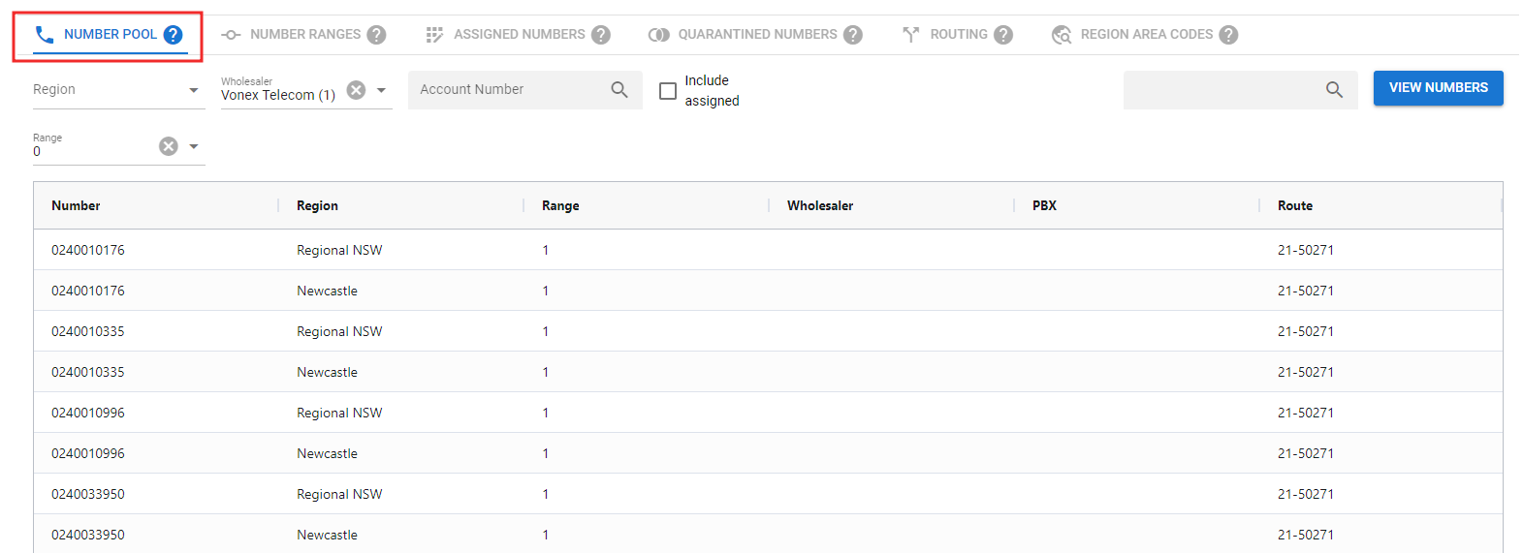Show help for Region Area Codes
1523x553 pixels.
click(x=1228, y=35)
